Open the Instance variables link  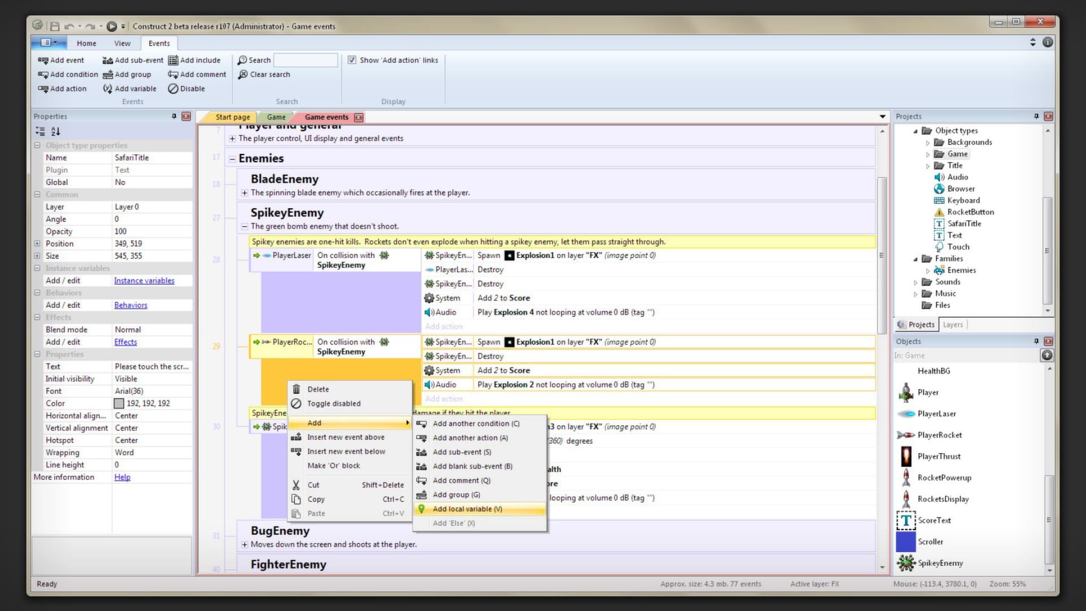[144, 281]
